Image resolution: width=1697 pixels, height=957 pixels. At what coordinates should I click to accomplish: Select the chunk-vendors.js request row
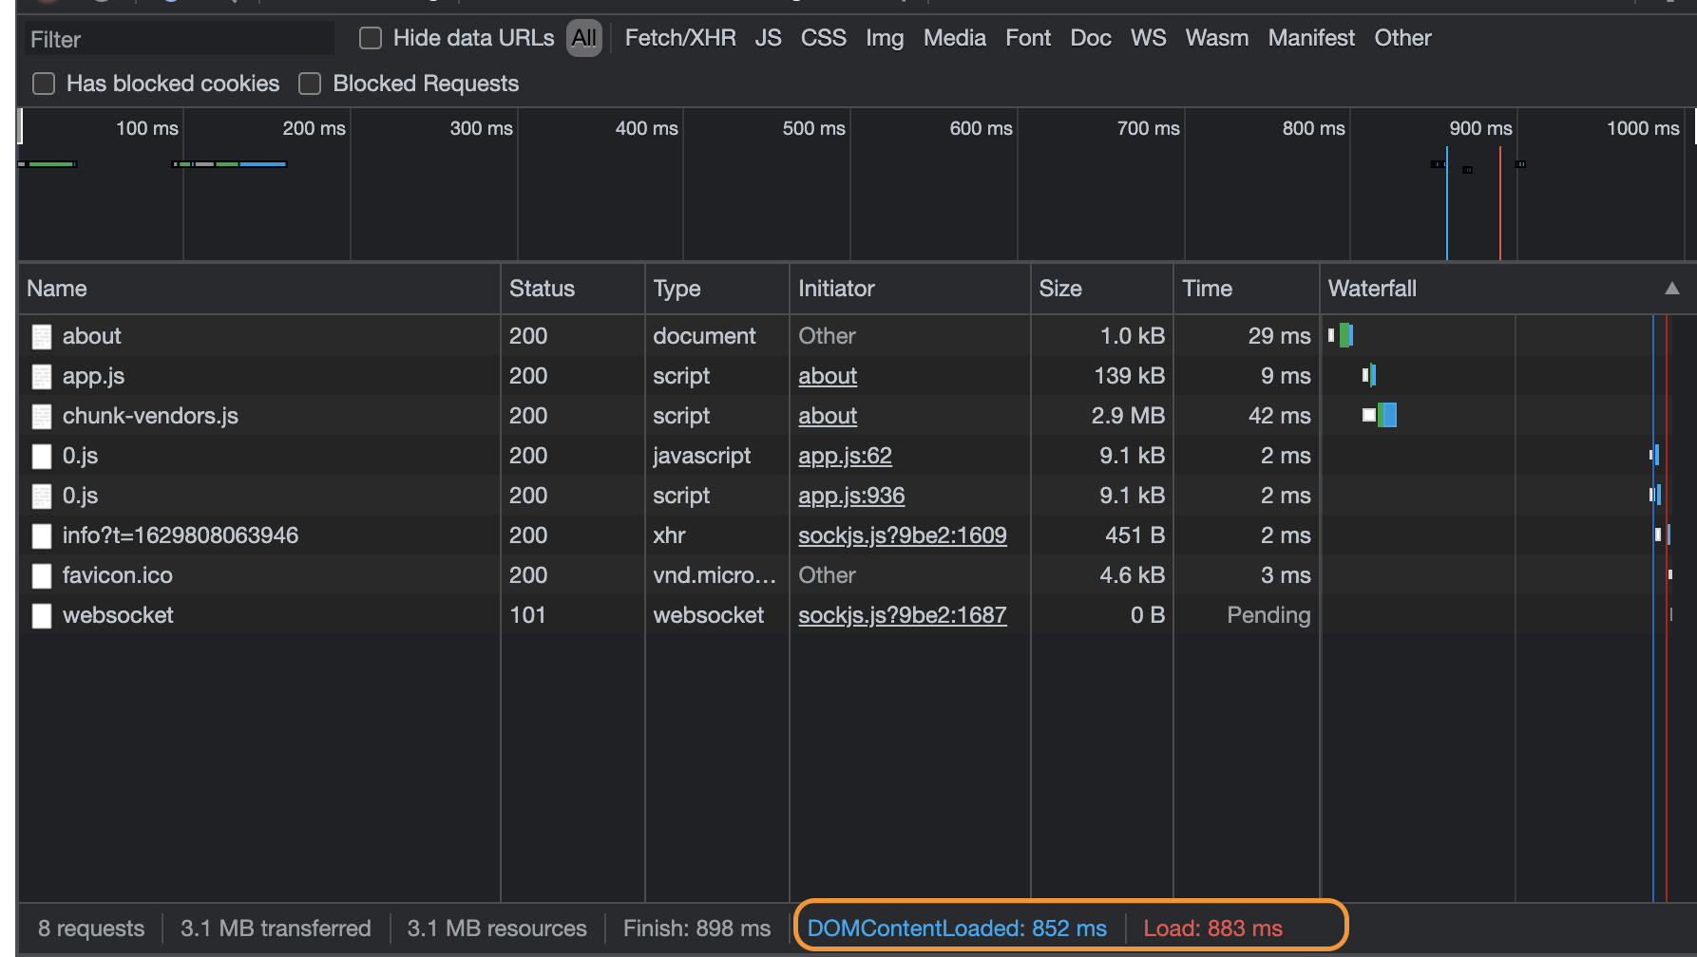click(x=857, y=416)
